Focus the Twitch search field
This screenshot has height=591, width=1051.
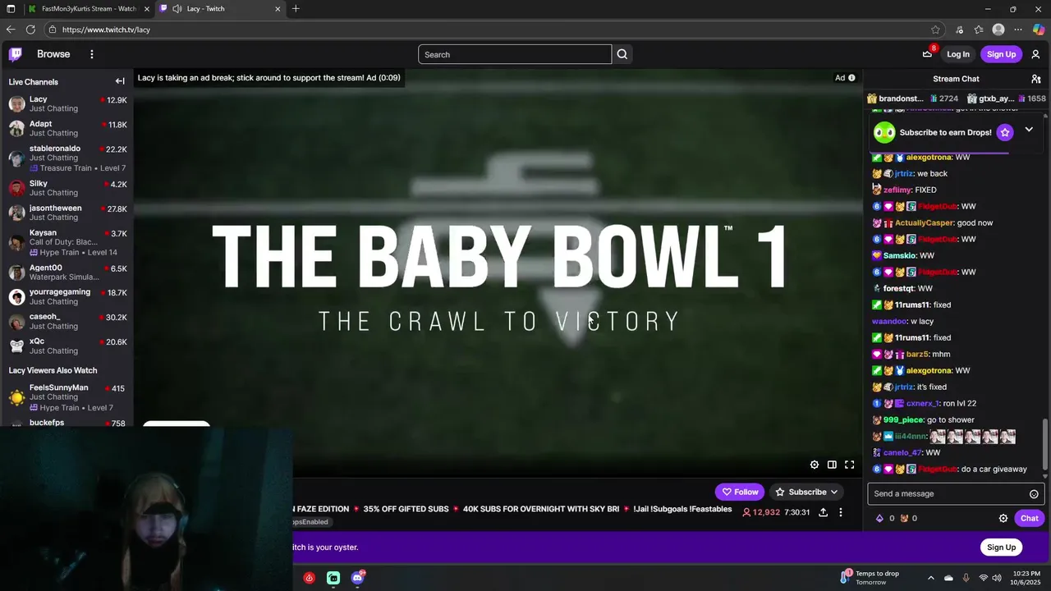pyautogui.click(x=515, y=54)
